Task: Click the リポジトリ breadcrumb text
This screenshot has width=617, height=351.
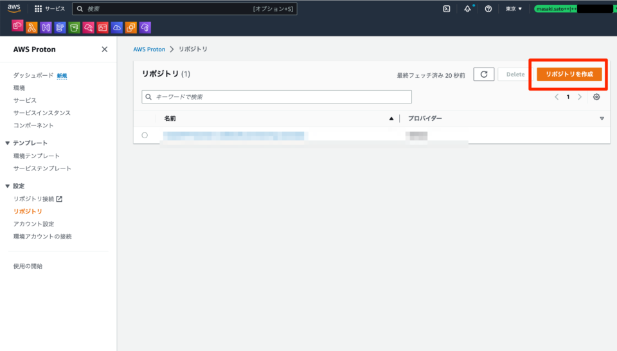Action: (x=193, y=50)
